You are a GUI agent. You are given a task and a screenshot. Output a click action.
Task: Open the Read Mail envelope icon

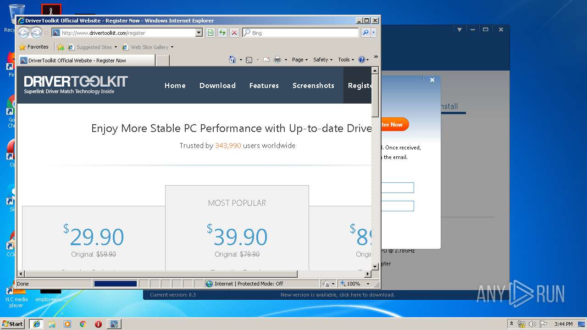pos(266,60)
